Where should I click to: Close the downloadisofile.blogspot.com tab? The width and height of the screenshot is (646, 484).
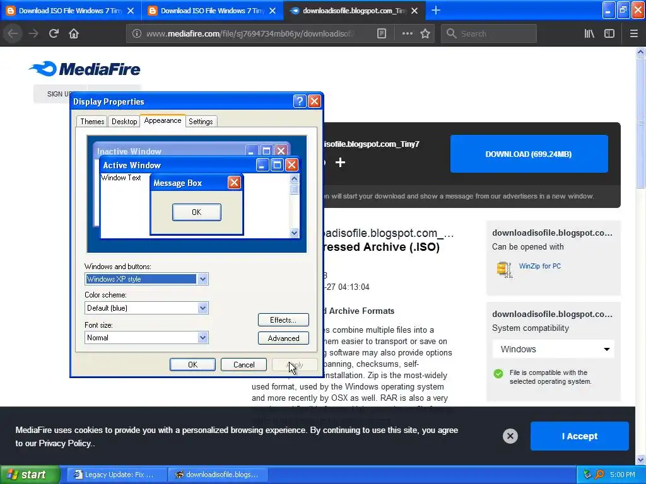click(414, 11)
